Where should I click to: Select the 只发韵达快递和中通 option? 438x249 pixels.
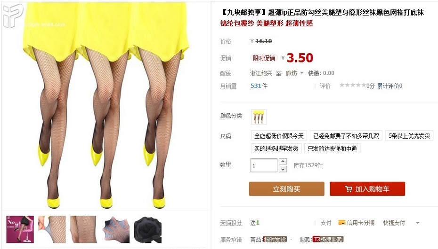point(332,148)
